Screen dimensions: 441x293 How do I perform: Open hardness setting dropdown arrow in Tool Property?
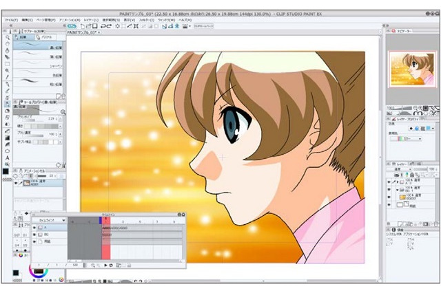(60, 127)
